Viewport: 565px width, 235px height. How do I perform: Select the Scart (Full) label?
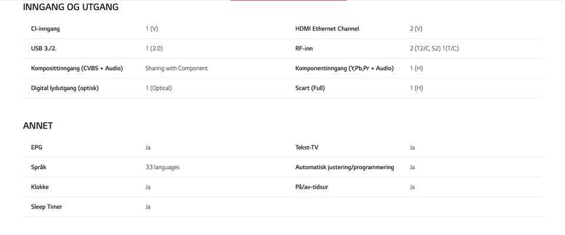pyautogui.click(x=310, y=88)
